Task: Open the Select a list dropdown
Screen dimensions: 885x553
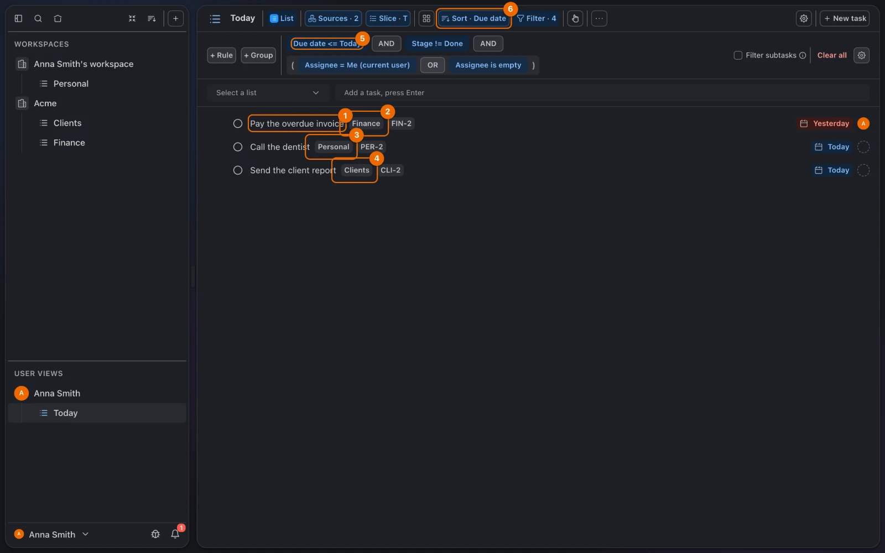Action: [268, 93]
